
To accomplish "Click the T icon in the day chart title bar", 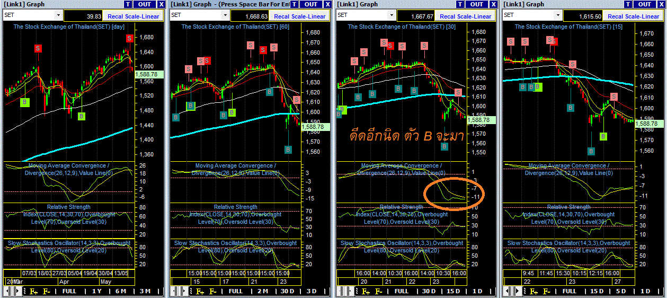I will 128,4.
